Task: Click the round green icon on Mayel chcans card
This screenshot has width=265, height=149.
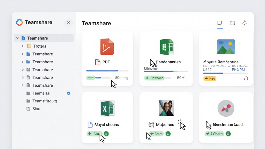Action: pos(106,134)
